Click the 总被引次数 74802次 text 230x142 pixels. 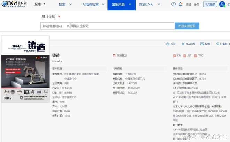125,93
